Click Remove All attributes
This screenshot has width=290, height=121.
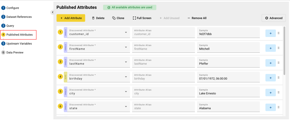pos(197,18)
